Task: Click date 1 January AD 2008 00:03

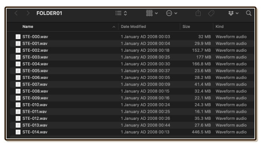Action: coord(146,36)
